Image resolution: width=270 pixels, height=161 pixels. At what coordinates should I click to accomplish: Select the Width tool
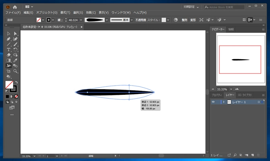[x=8, y=65]
